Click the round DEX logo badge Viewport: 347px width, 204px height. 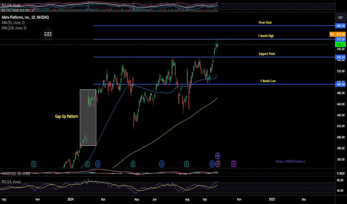pyautogui.click(x=48, y=34)
